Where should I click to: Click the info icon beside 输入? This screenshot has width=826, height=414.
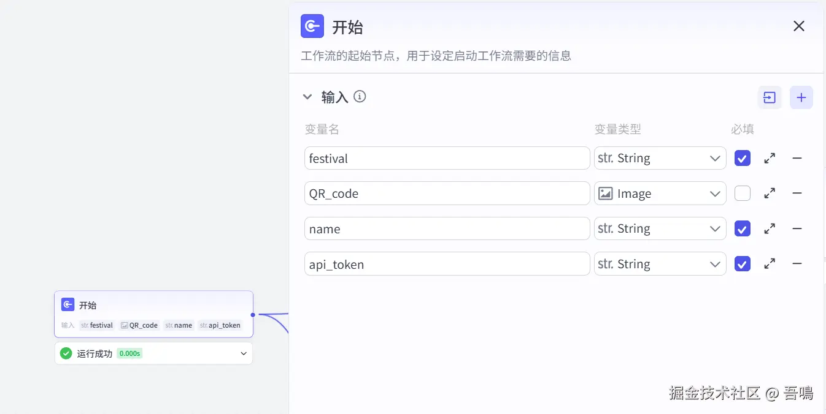[x=360, y=96]
